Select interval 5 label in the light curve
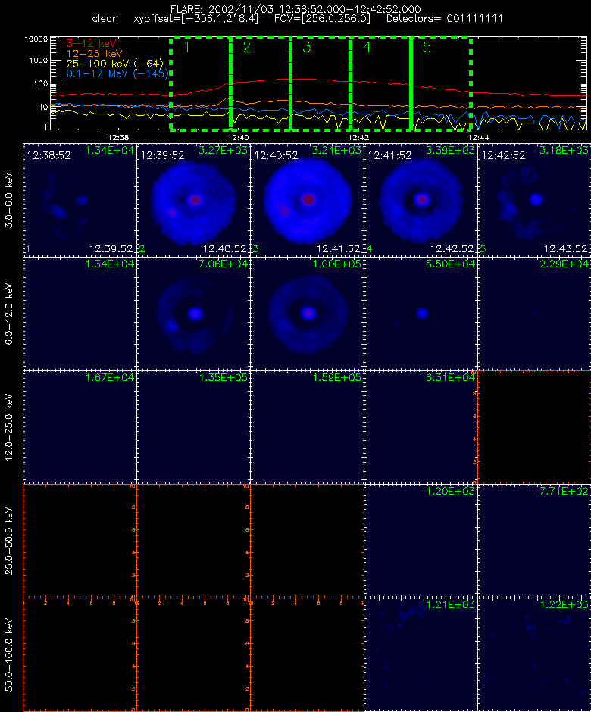The image size is (591, 712). click(x=427, y=47)
